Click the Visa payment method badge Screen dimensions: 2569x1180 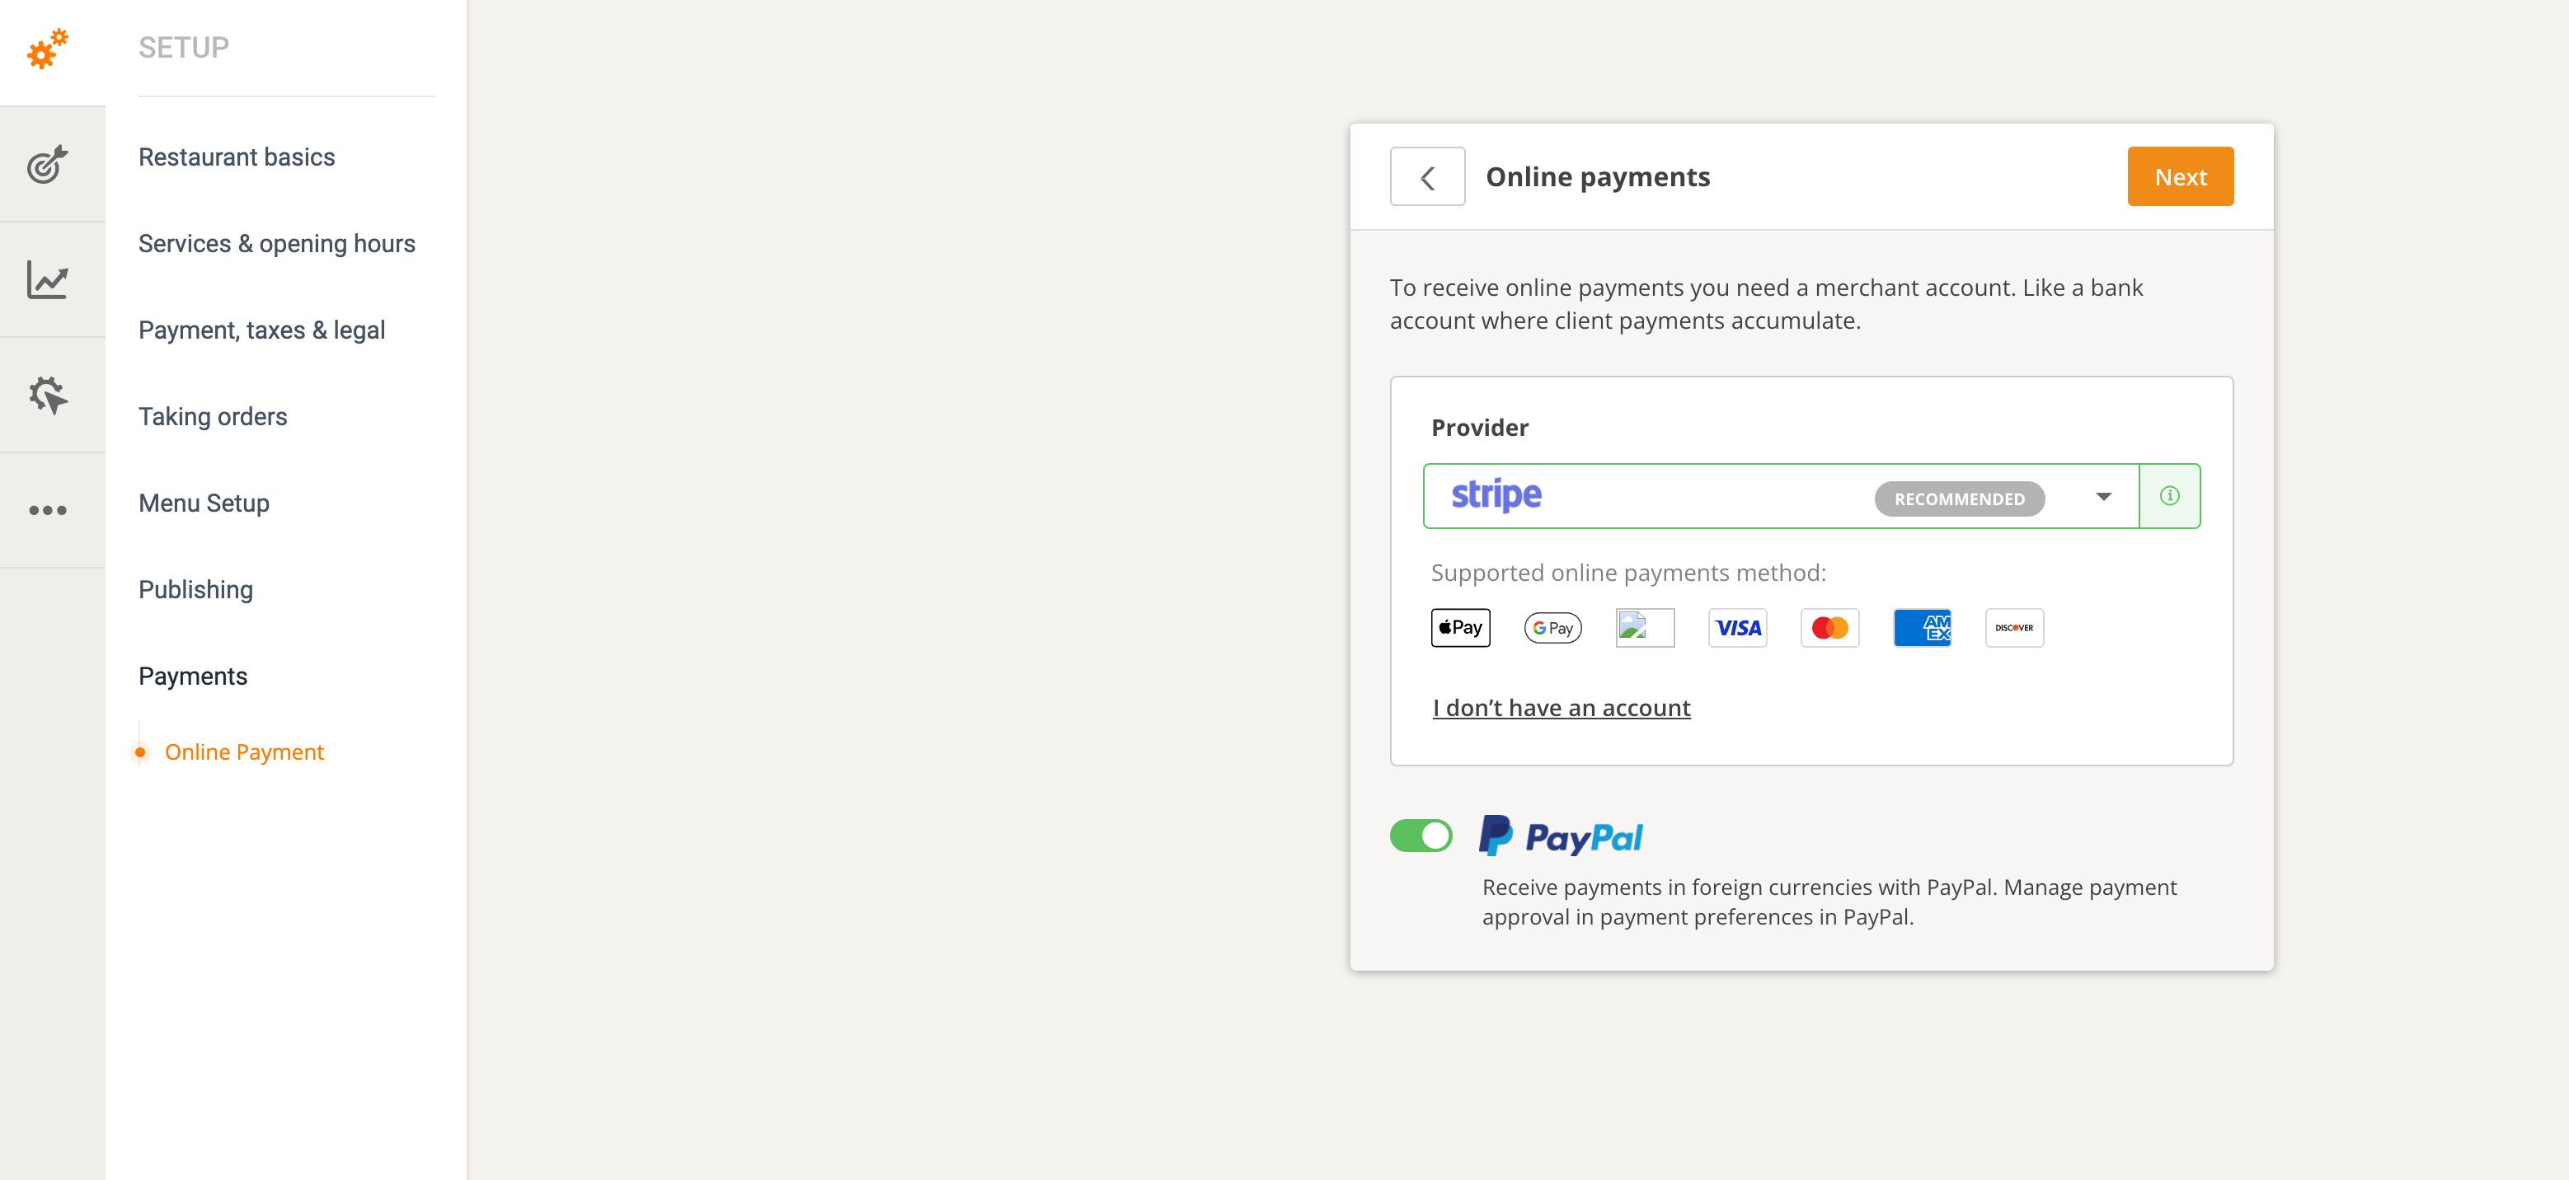tap(1737, 627)
